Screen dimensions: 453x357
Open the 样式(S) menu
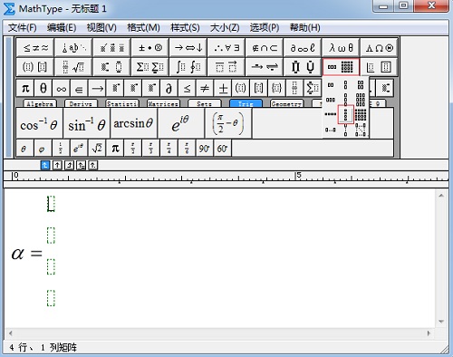click(x=185, y=28)
